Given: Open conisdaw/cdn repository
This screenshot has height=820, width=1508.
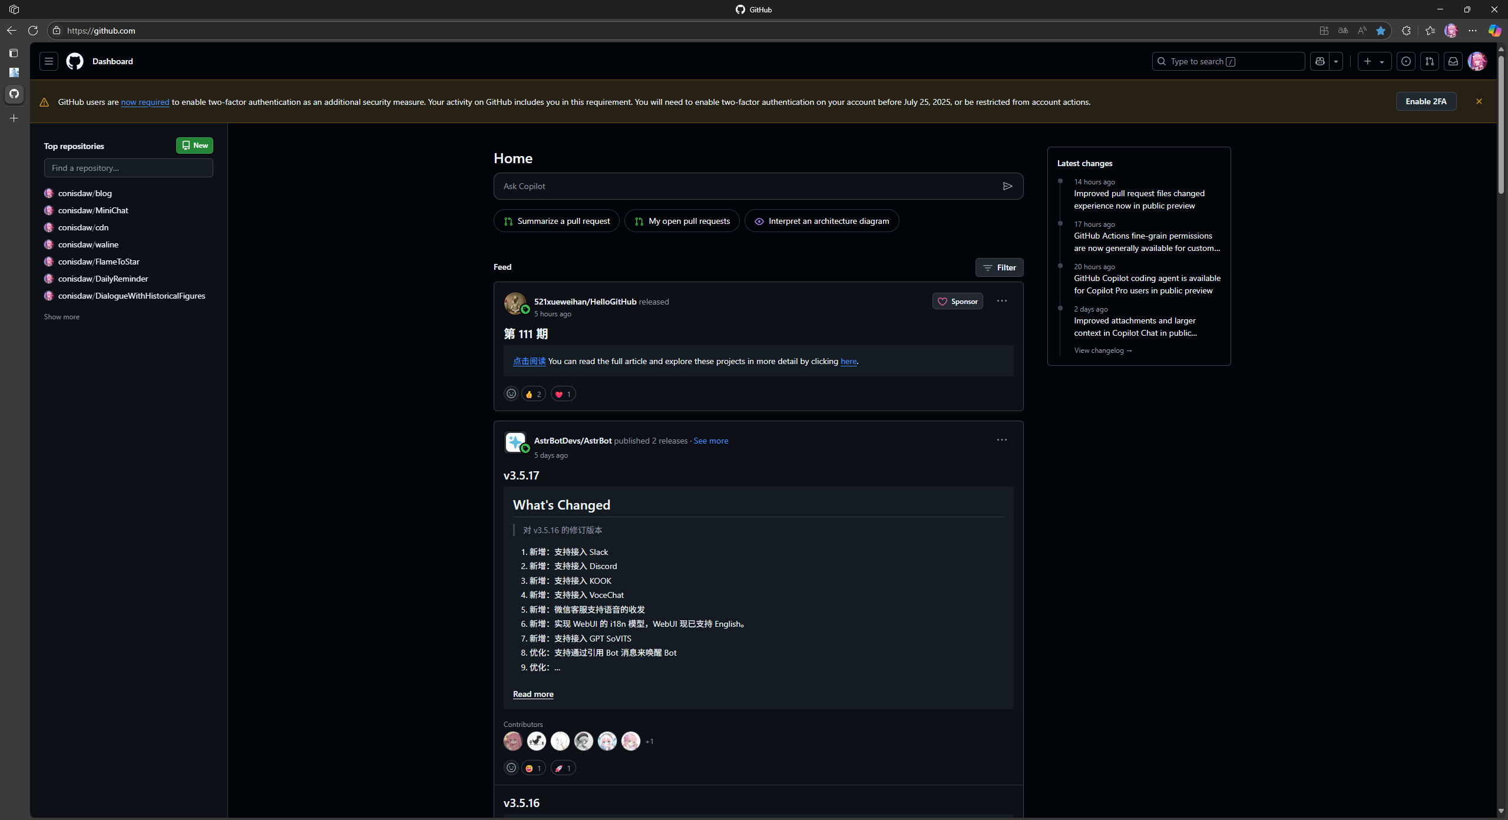Looking at the screenshot, I should 83,227.
